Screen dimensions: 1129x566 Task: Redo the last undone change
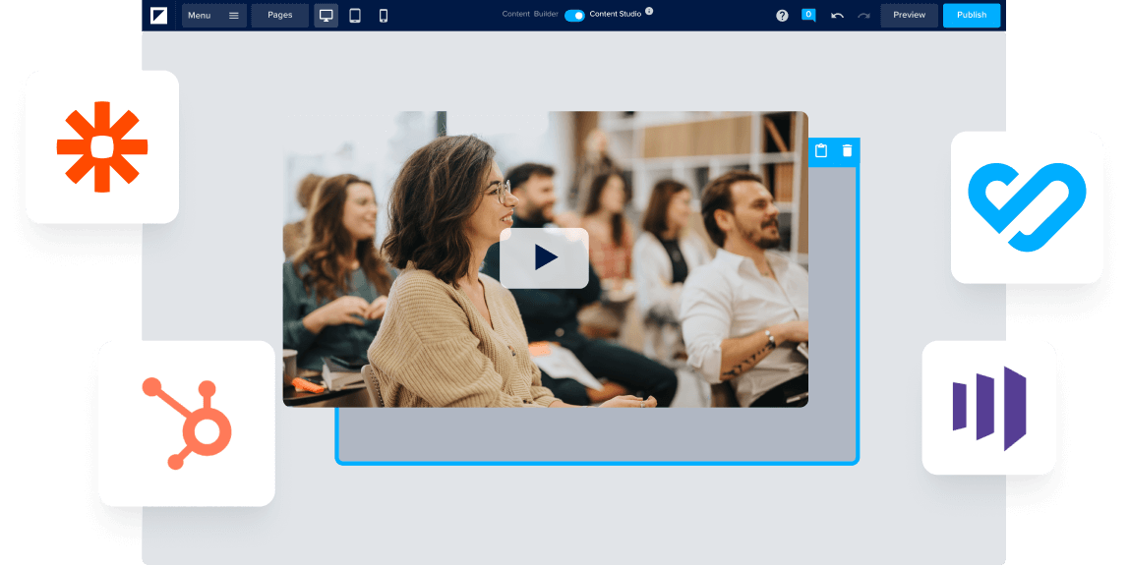point(863,16)
